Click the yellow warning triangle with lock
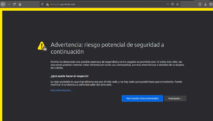Screen dimensions: 213x121 pyautogui.click(x=42, y=46)
